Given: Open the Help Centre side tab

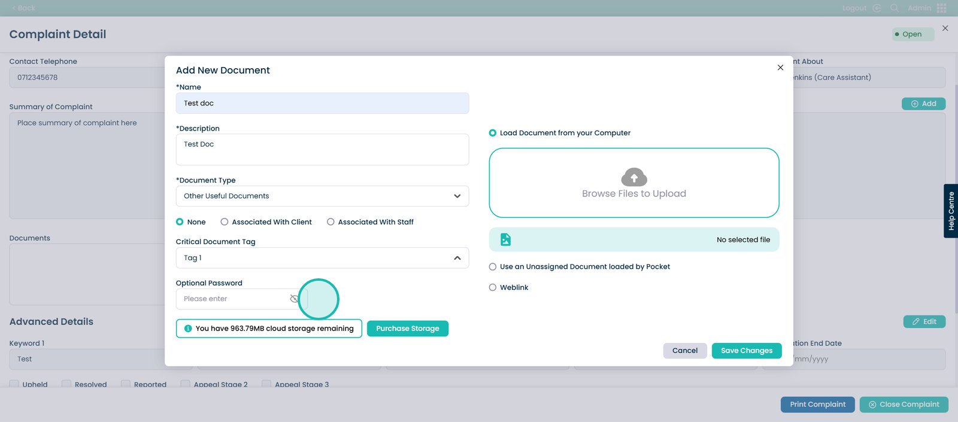Looking at the screenshot, I should (951, 211).
